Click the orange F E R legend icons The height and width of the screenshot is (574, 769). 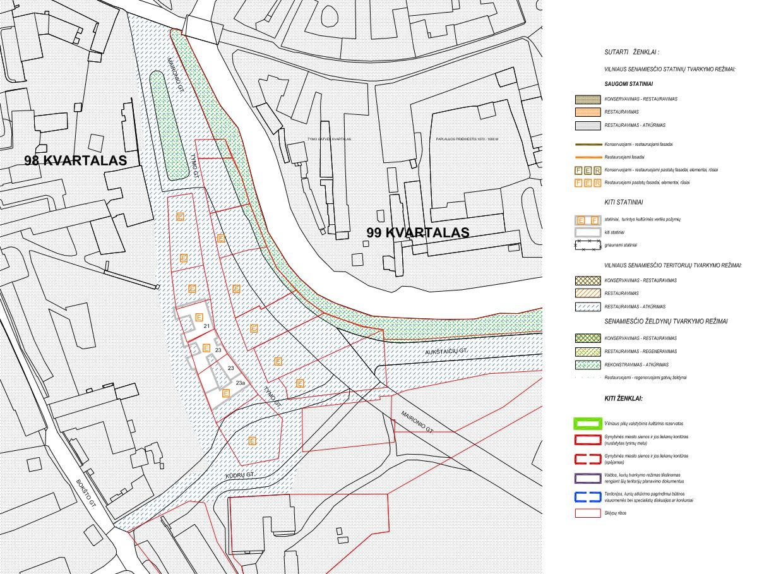587,182
